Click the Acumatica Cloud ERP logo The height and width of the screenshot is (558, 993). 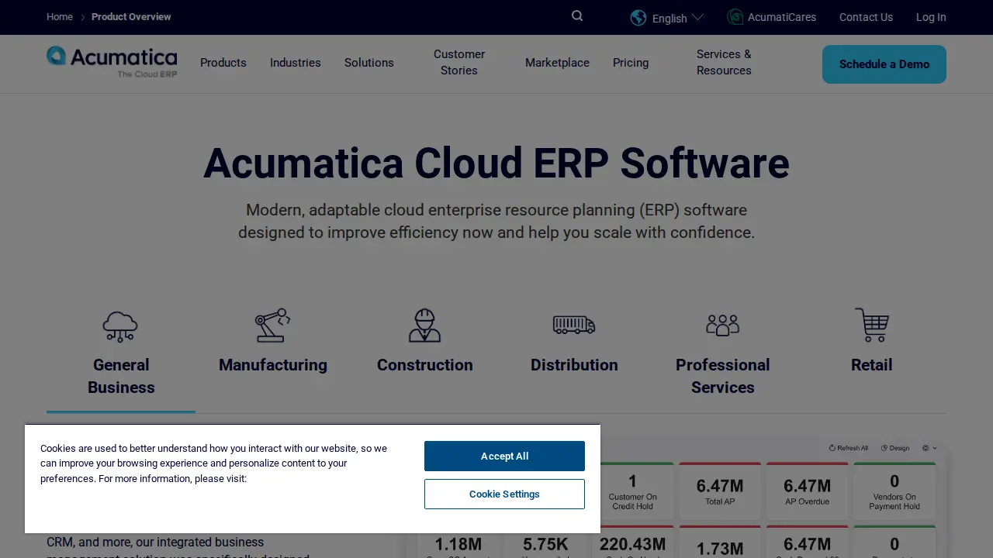(x=112, y=62)
